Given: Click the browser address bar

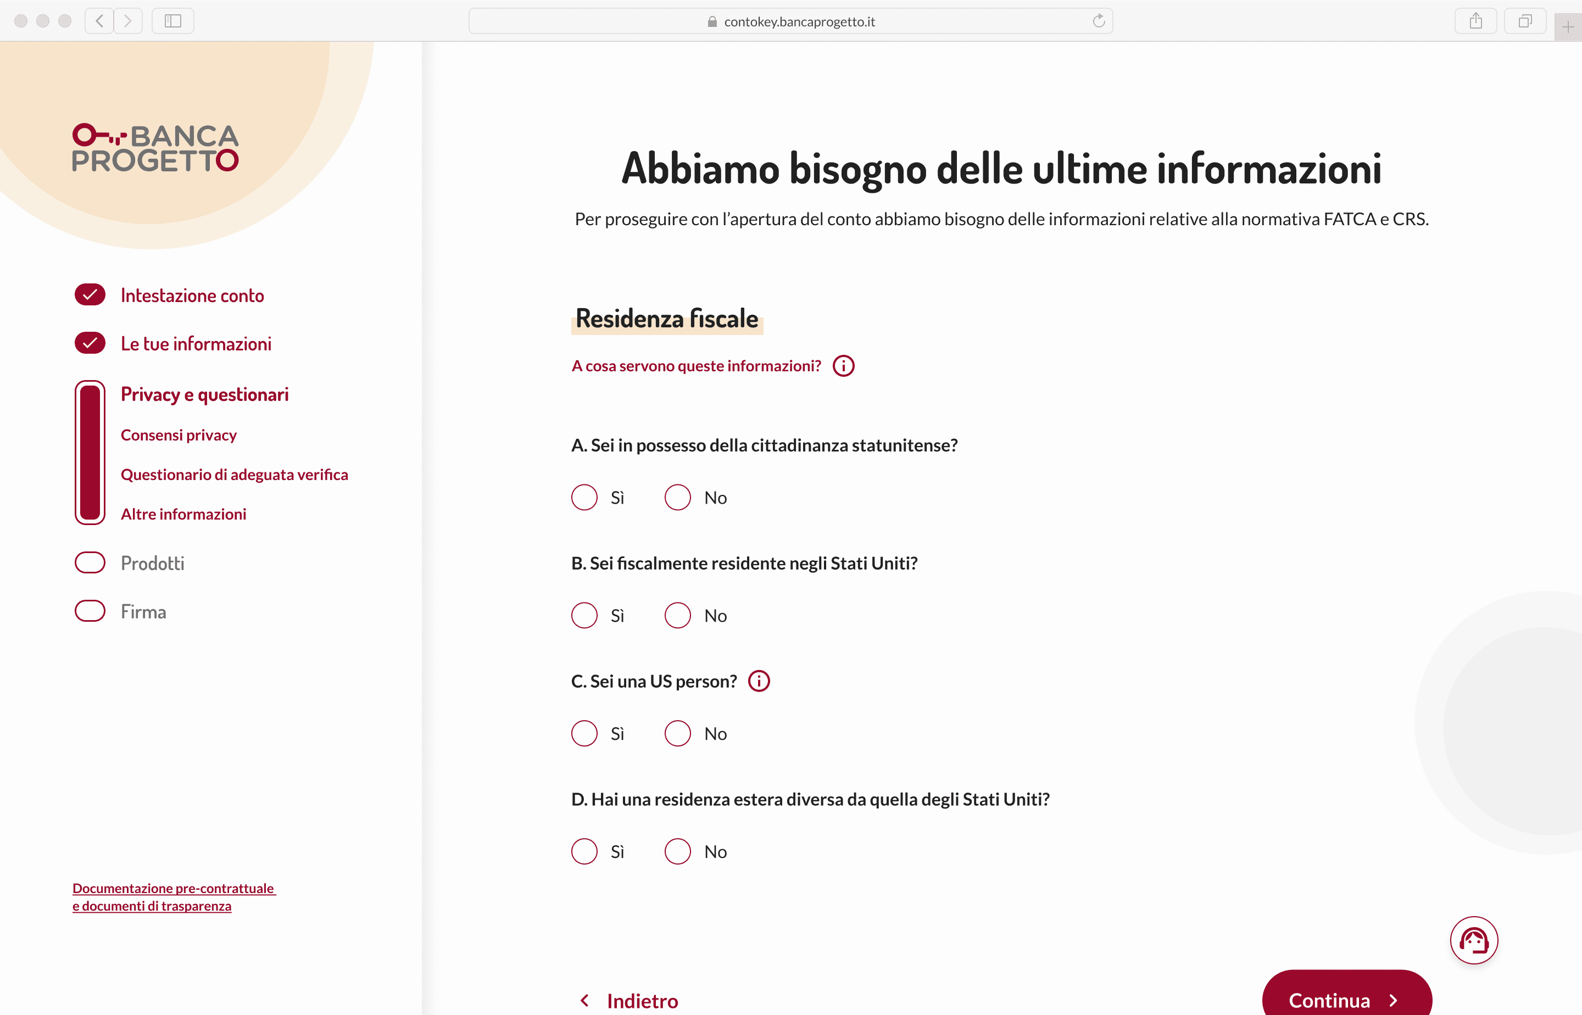Looking at the screenshot, I should 790,21.
